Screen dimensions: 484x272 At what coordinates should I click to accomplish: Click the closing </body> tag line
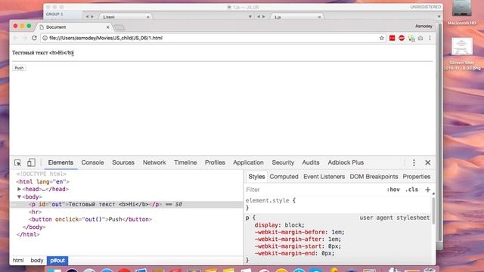pos(34,227)
